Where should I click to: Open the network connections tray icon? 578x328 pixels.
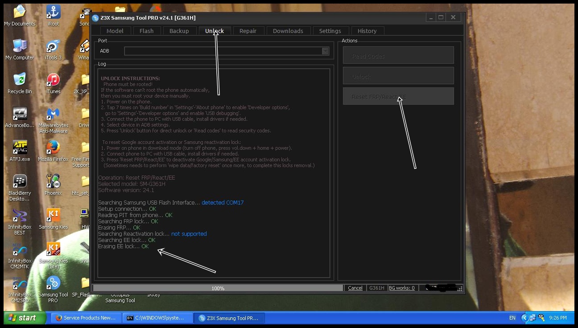[x=533, y=318]
